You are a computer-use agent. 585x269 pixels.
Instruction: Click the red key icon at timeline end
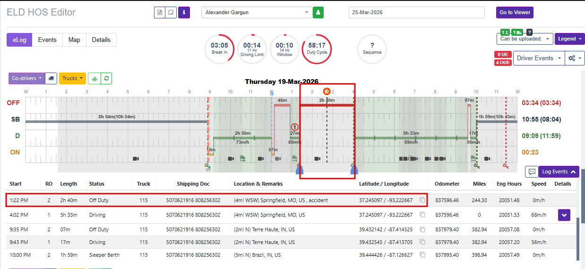tap(506, 165)
